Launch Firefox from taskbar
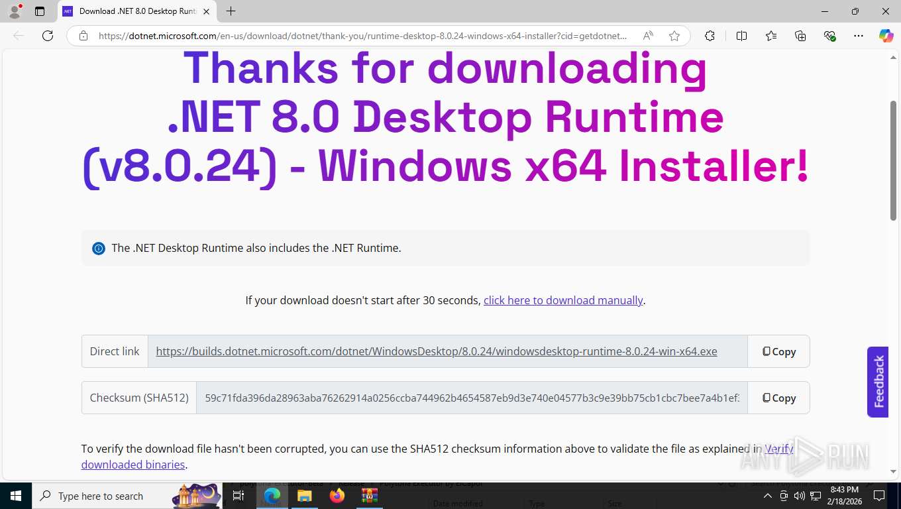Viewport: 901px width, 509px height. coord(337,496)
